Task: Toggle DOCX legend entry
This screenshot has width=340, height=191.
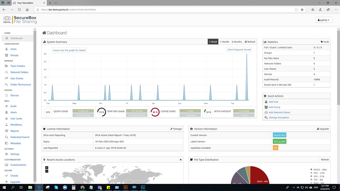Action: [x=318, y=170]
